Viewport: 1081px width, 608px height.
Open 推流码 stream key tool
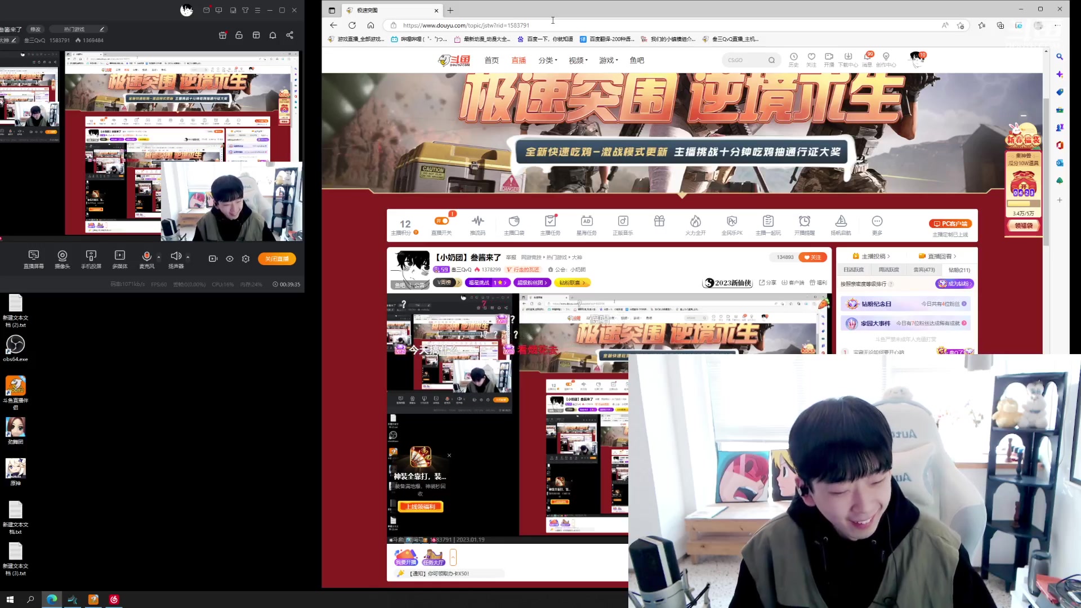[x=478, y=225]
